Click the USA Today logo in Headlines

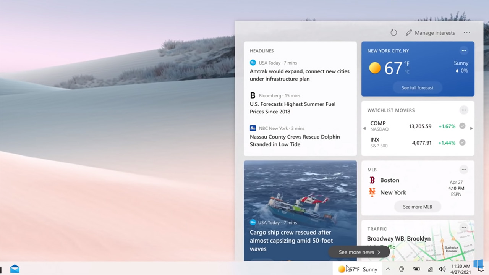[253, 63]
